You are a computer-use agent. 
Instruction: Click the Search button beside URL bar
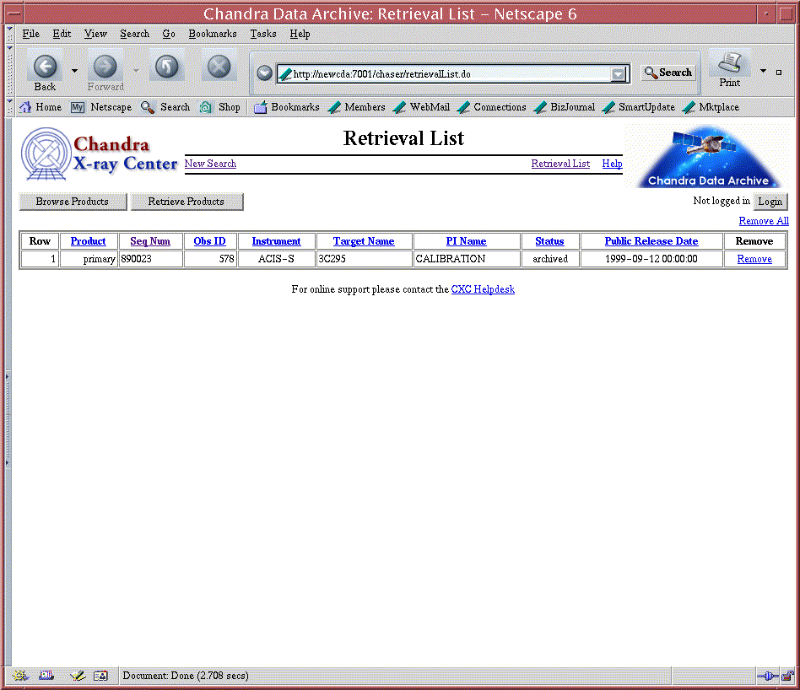(668, 73)
